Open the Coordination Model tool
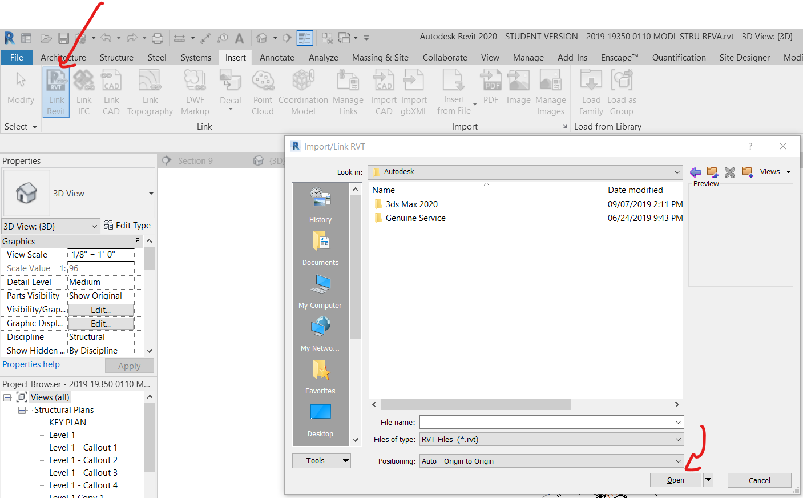This screenshot has width=803, height=498. tap(303, 91)
